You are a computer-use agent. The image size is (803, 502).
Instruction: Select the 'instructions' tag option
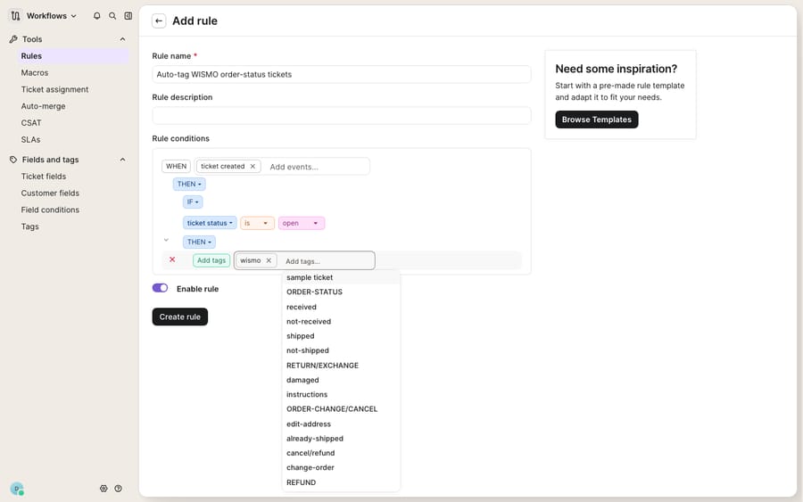point(341,394)
